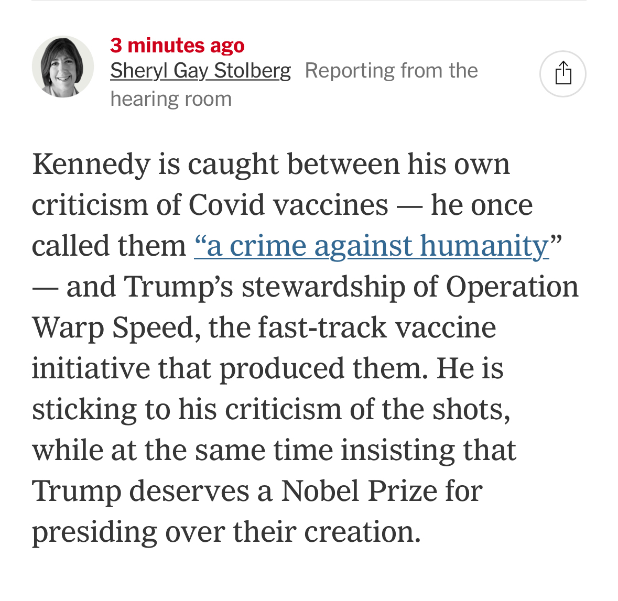Click the "3 minutes ago" timestamp
Viewport: 618px width, 601px height.
click(x=177, y=46)
